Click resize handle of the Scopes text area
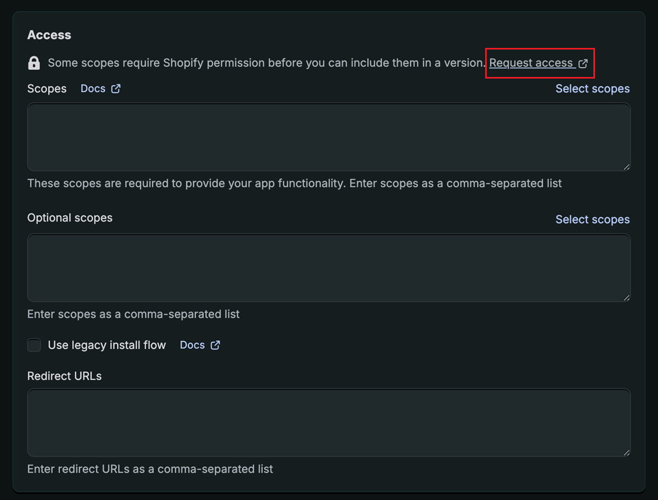Screen dimensions: 658x500 click(626, 167)
